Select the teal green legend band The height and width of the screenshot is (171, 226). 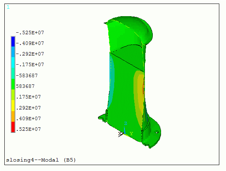13,73
